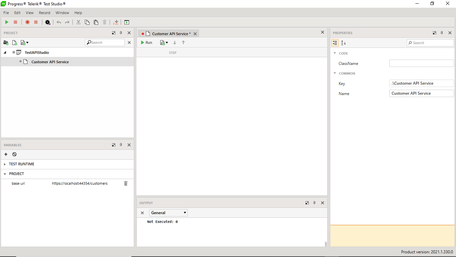
Task: Open the Edit menu
Action: (x=17, y=13)
